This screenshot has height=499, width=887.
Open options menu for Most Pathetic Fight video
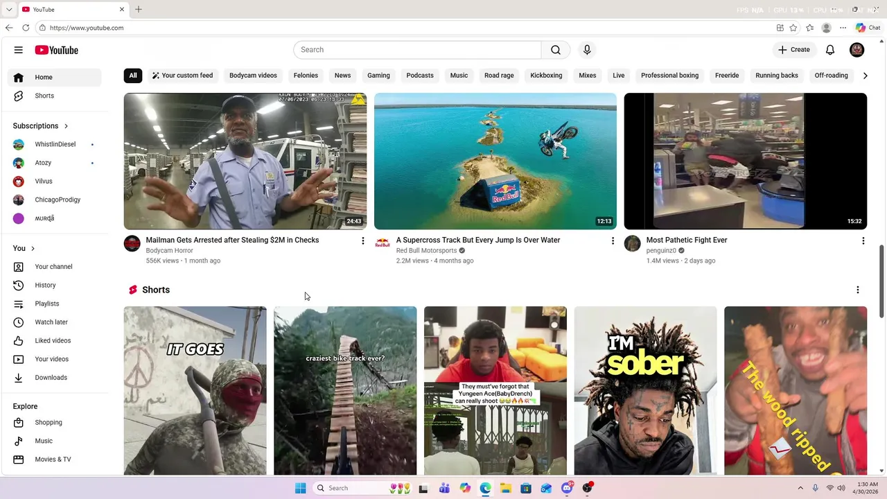pos(863,240)
